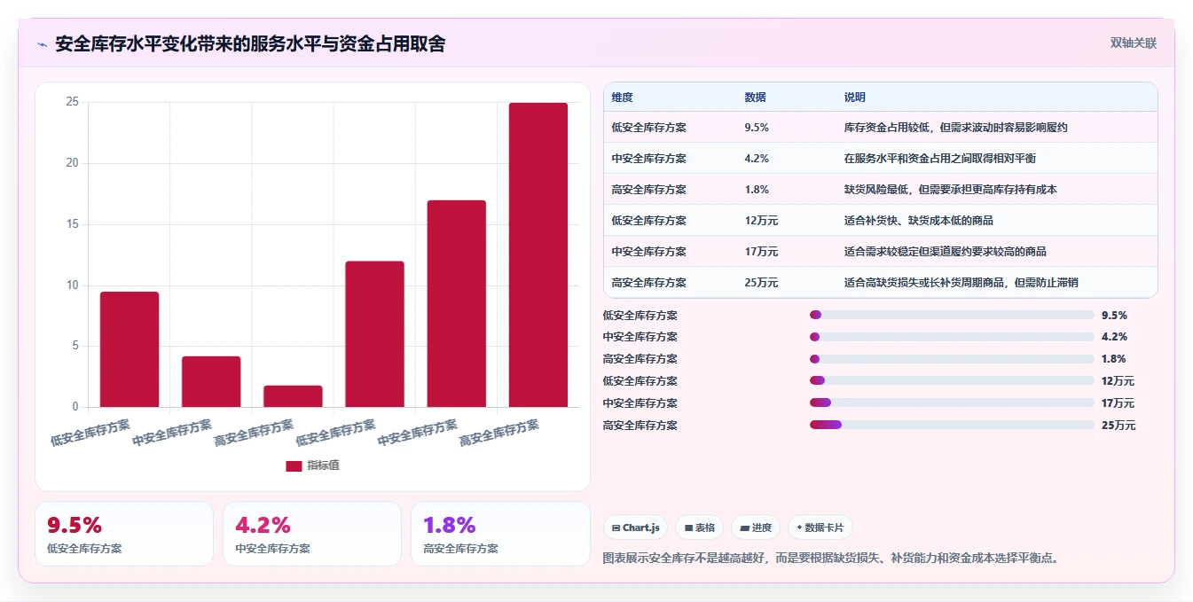
Task: Click the chart bar reaching 17
Action: pyautogui.click(x=457, y=303)
